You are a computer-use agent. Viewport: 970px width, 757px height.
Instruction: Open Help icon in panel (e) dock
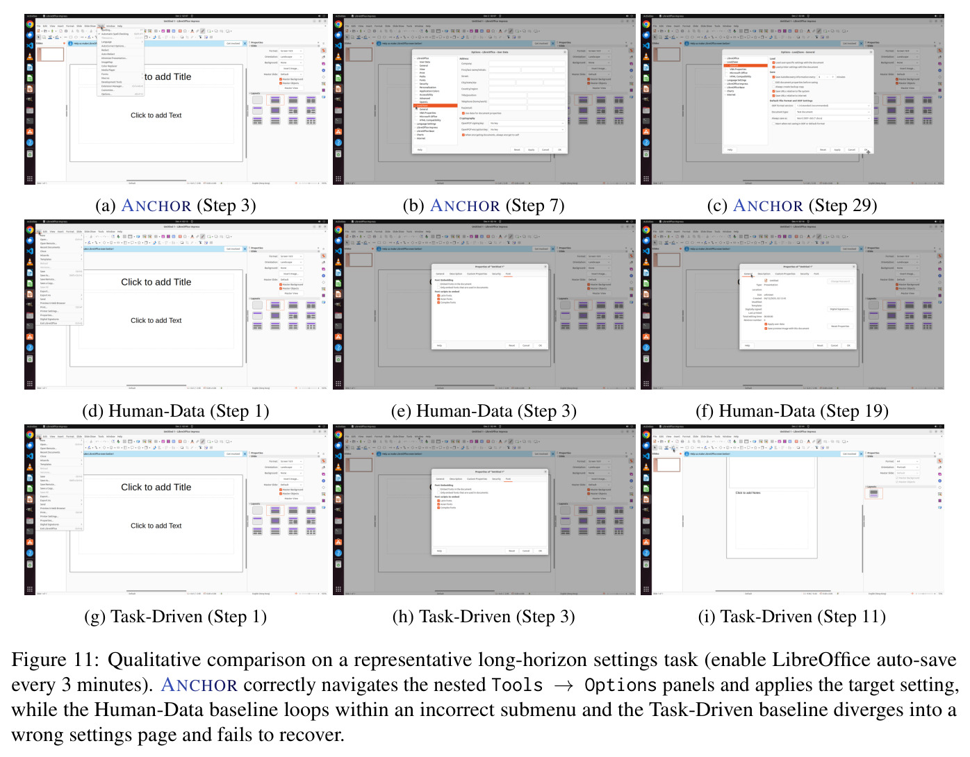tap(338, 347)
